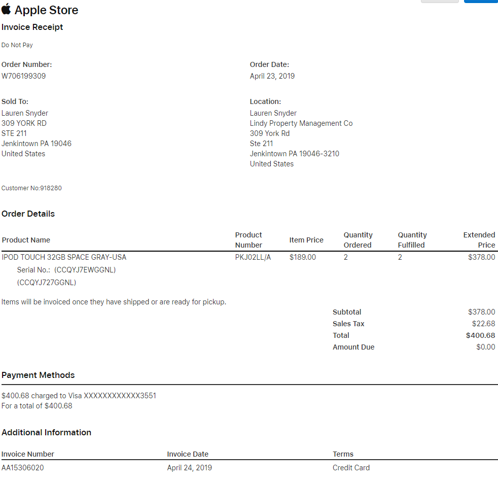498x484 pixels.
Task: Click the Credit Card terms value
Action: click(x=351, y=468)
